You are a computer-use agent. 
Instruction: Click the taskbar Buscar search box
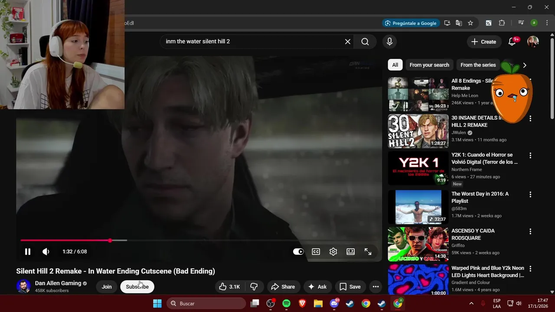coord(206,303)
